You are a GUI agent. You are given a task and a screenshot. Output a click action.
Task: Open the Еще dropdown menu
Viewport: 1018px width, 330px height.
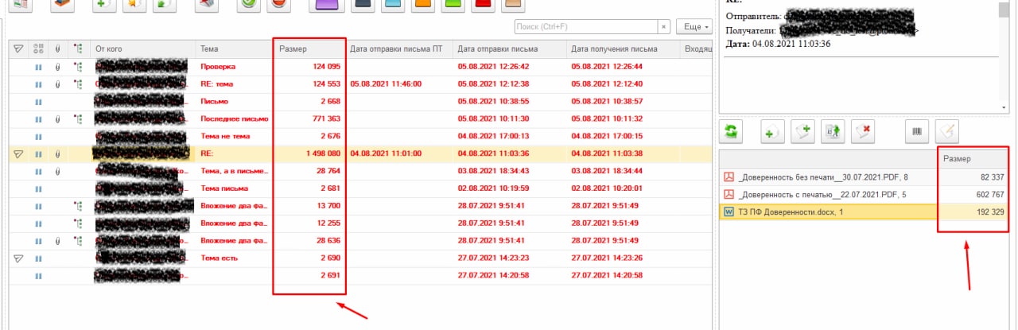pyautogui.click(x=694, y=27)
